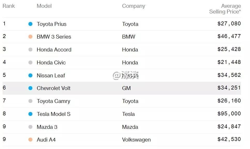The height and width of the screenshot is (149, 250).
Task: Click the blue dot beside Toyota Prius
Action: click(x=30, y=24)
